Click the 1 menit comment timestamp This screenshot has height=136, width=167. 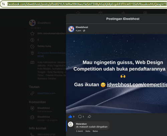[79, 131]
